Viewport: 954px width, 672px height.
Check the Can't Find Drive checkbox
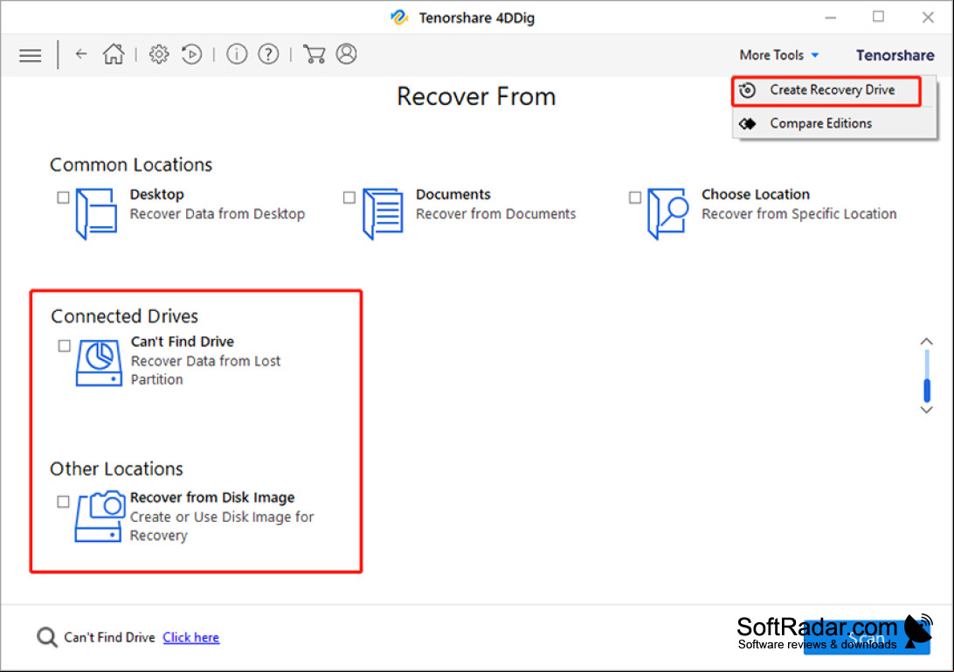[x=65, y=346]
